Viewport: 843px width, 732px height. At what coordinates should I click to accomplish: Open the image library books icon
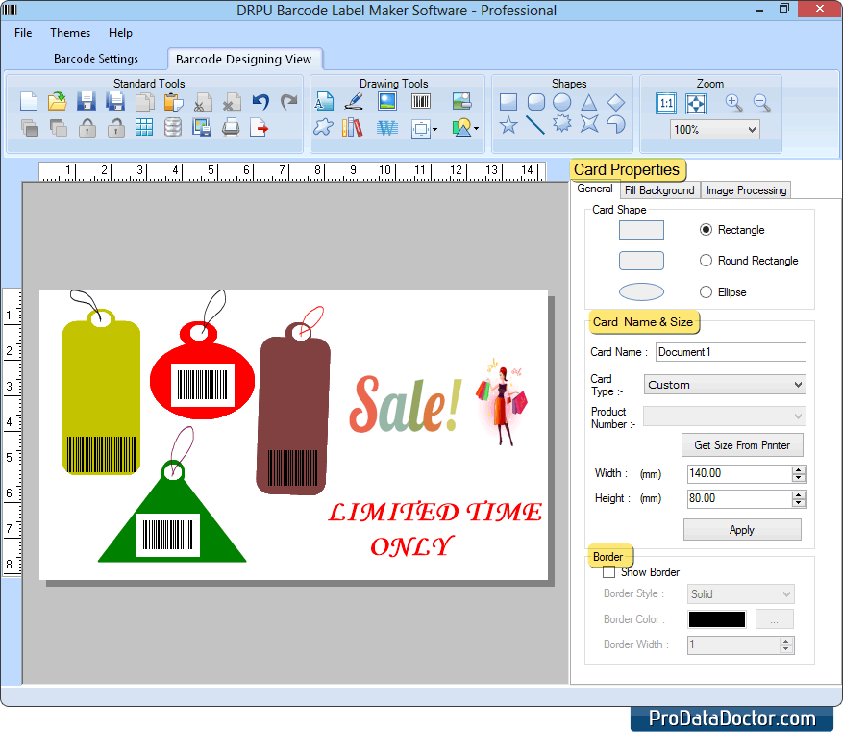click(x=352, y=128)
